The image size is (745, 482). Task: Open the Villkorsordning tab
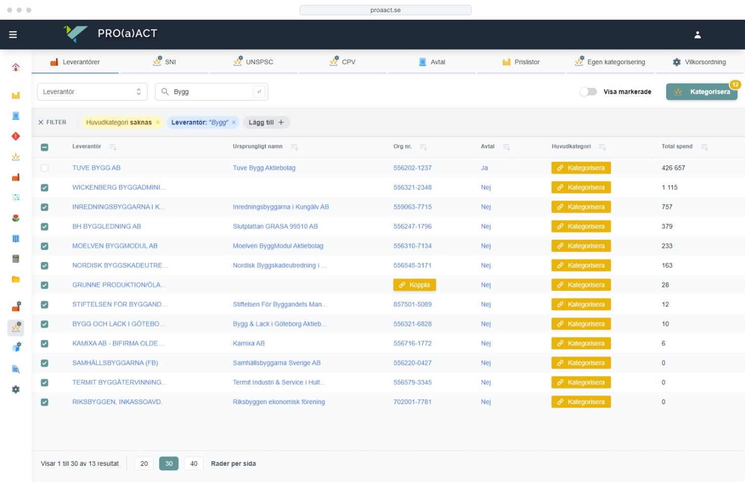pyautogui.click(x=700, y=62)
